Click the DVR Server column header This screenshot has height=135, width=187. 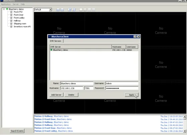81,47
